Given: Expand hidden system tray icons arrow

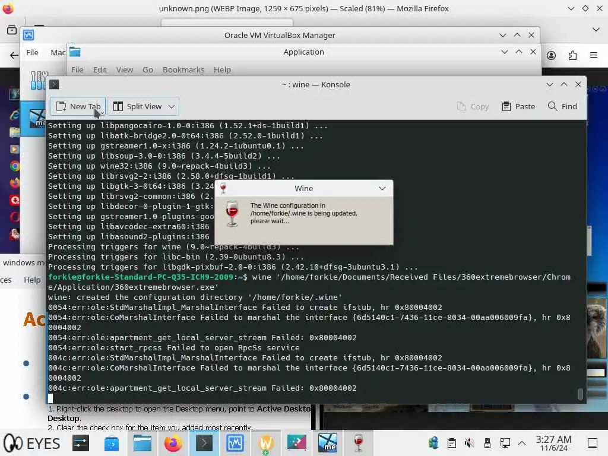Looking at the screenshot, I should point(522,443).
